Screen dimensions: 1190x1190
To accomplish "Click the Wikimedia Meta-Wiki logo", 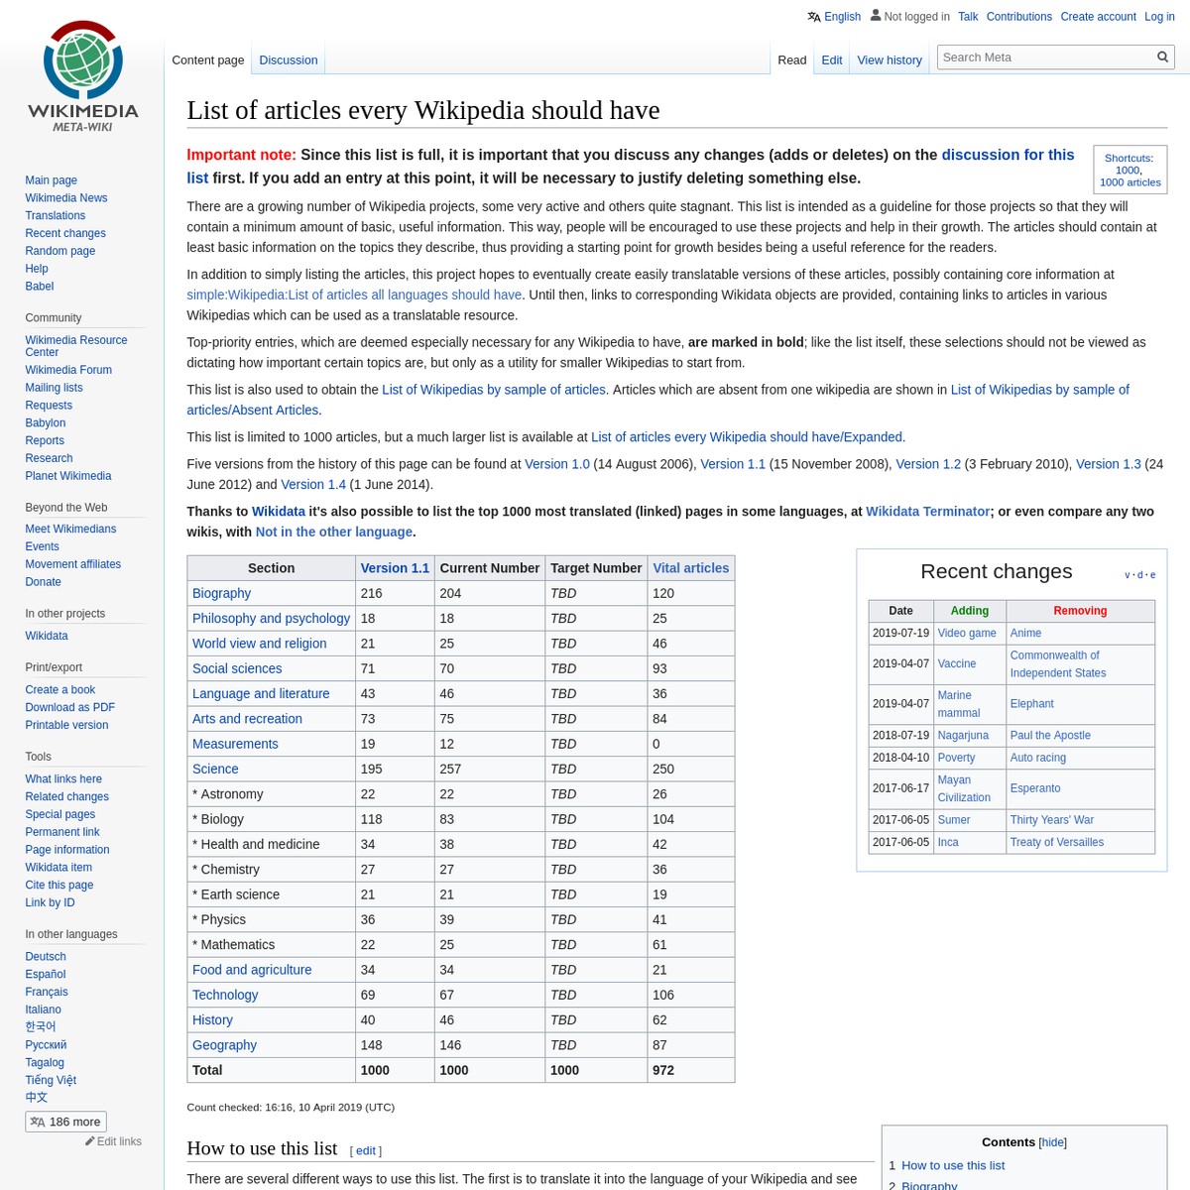I will (83, 77).
